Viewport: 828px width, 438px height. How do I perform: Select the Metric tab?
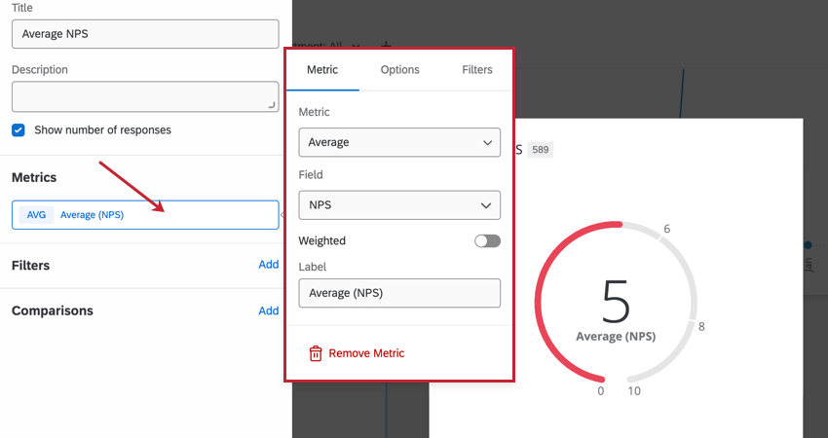pos(322,70)
